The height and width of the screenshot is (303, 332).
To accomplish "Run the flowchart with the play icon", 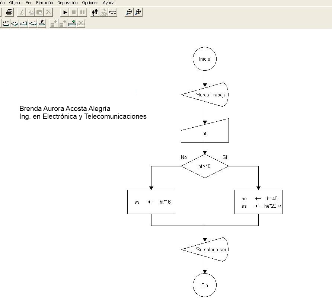I will coord(65,12).
